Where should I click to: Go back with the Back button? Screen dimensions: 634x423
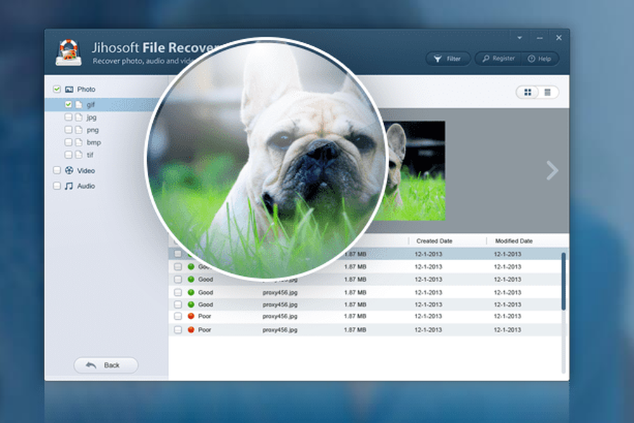(x=106, y=365)
